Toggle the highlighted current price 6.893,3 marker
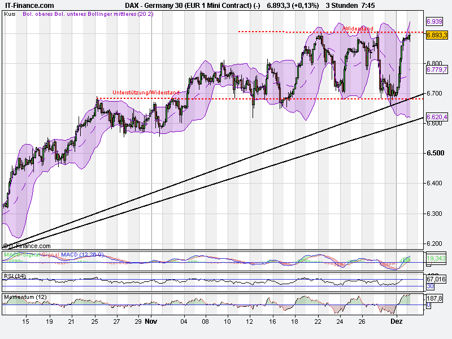The image size is (452, 339). click(x=437, y=36)
